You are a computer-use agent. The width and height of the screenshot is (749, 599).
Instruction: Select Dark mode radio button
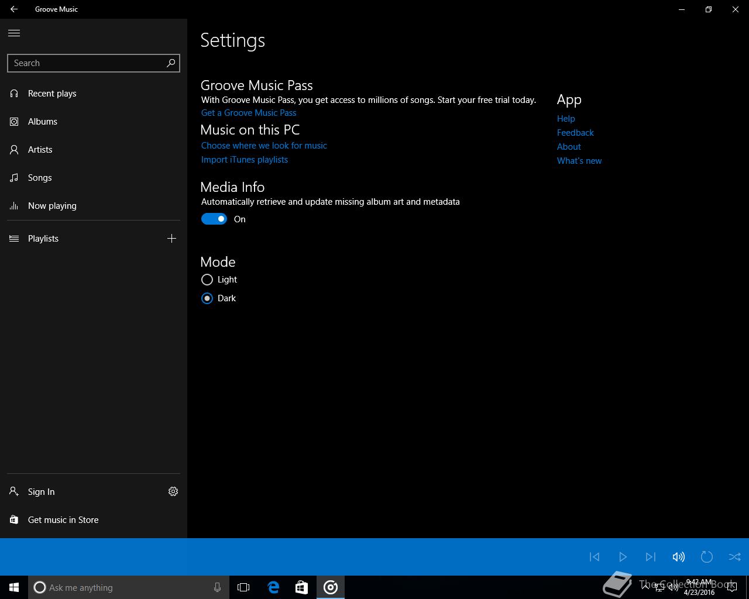(207, 298)
